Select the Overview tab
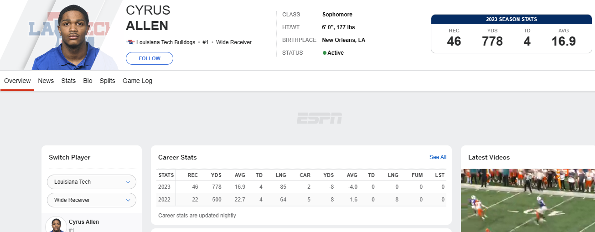 (x=17, y=81)
